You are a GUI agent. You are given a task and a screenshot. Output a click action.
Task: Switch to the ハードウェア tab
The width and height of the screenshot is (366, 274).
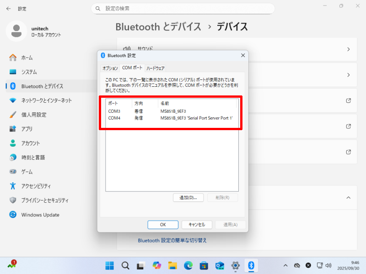[155, 68]
